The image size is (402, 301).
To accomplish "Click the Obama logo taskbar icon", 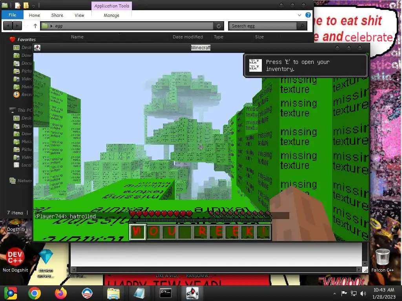I will pyautogui.click(x=87, y=293).
